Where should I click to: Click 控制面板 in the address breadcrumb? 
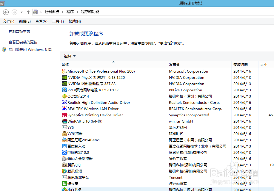point(52,12)
